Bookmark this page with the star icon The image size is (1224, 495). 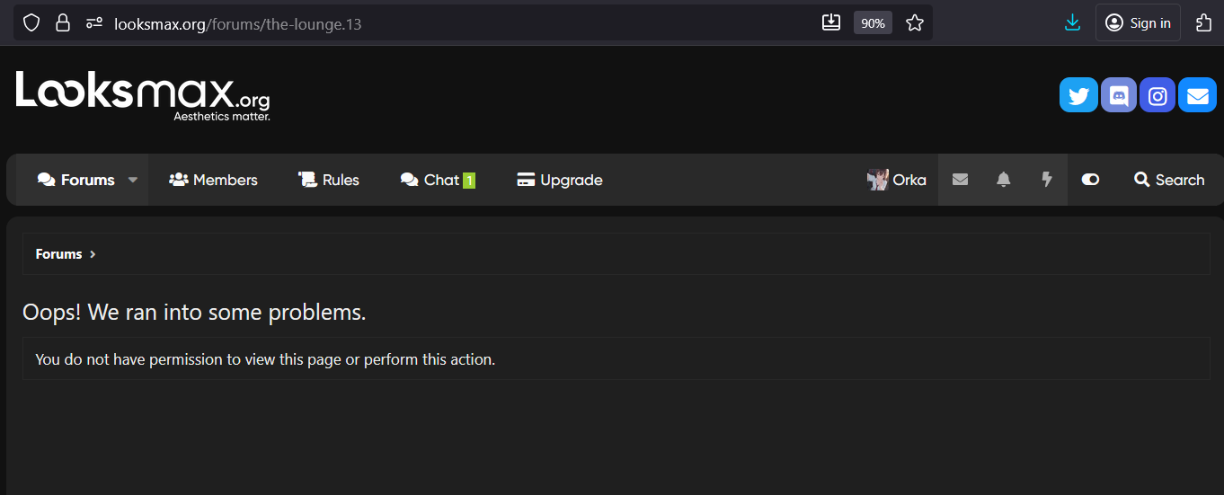(915, 23)
